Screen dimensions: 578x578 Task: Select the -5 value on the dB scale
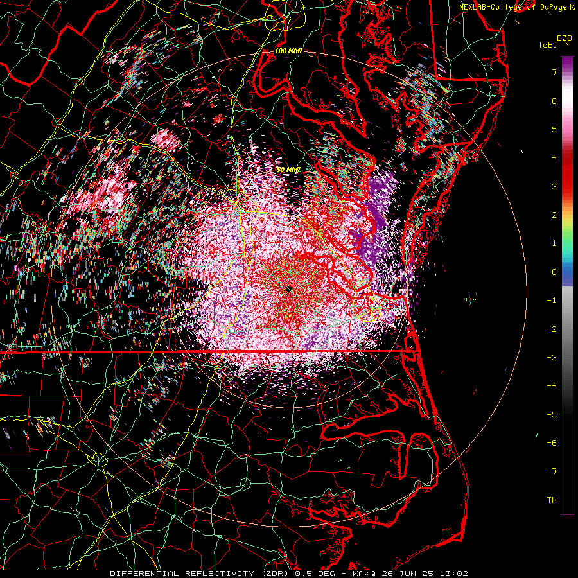pyautogui.click(x=552, y=414)
